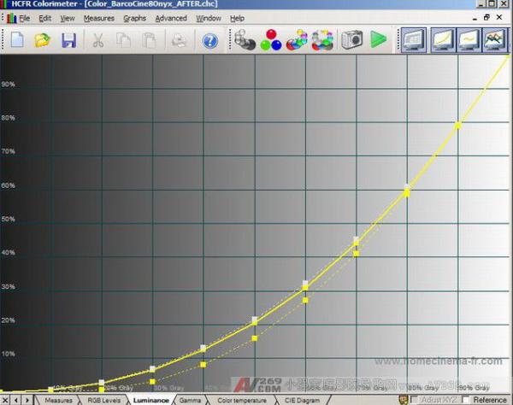This screenshot has height=405, width=513.
Task: Click the camera sensor icon
Action: [351, 40]
